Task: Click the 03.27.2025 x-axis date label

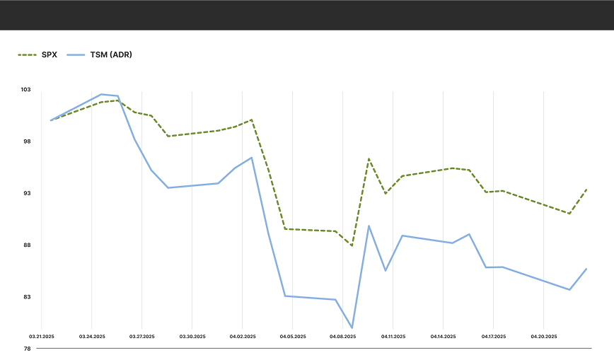Action: pos(141,337)
